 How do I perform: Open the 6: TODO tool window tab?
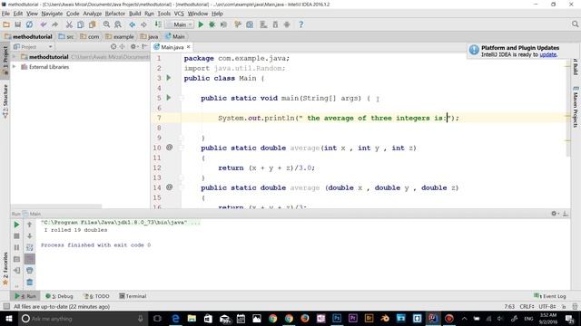(97, 296)
